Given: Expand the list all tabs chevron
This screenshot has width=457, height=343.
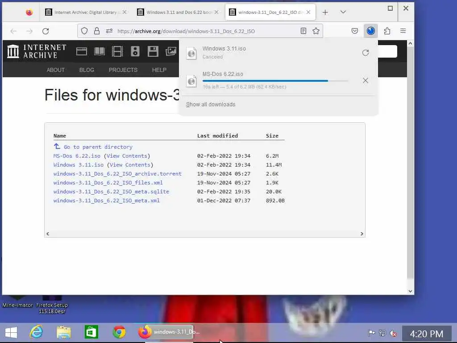Looking at the screenshot, I should (343, 12).
